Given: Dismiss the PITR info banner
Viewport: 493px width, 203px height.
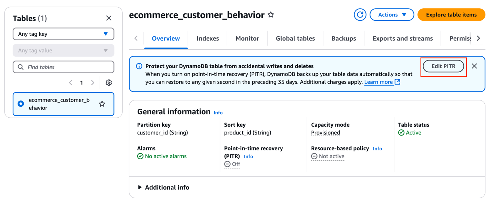Looking at the screenshot, I should pyautogui.click(x=474, y=66).
